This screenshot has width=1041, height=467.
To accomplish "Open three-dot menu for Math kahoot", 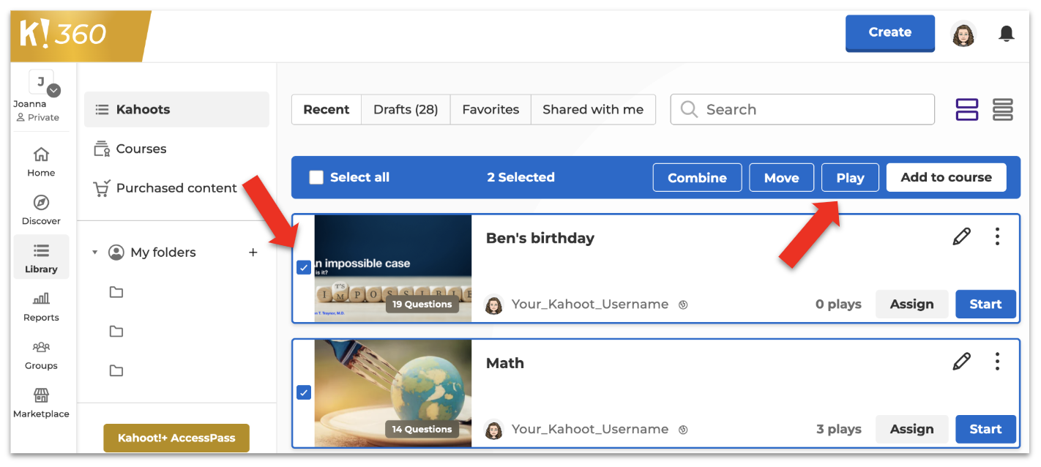I will (x=997, y=362).
